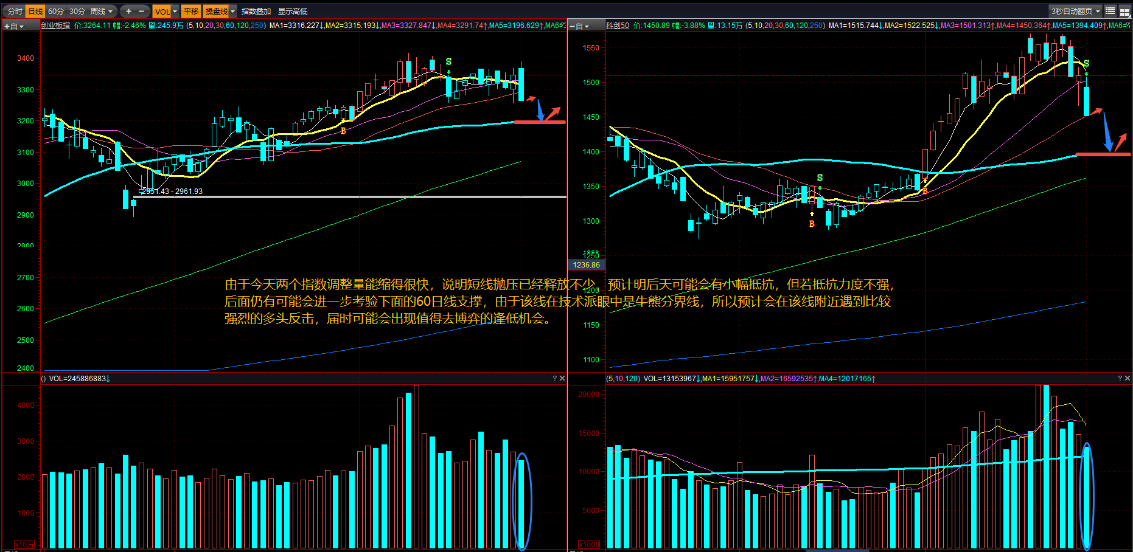Expand the 操盘线 dropdown arrow
This screenshot has height=552, width=1133.
point(232,12)
